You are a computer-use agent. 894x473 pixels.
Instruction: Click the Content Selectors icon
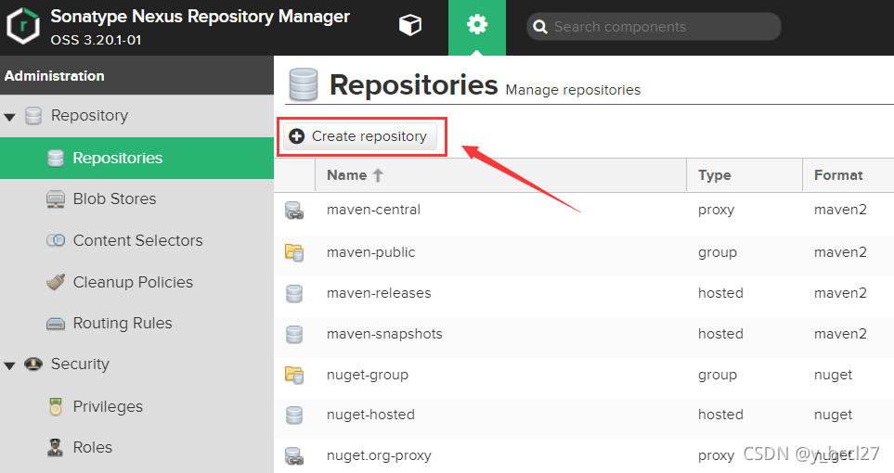[56, 240]
